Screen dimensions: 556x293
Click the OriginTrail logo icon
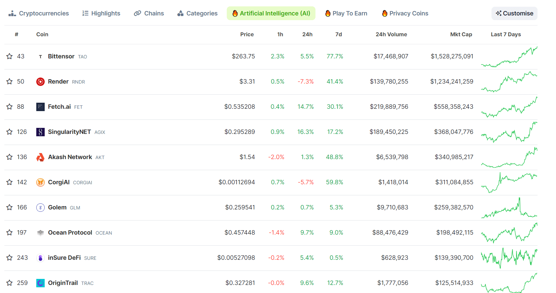click(40, 283)
